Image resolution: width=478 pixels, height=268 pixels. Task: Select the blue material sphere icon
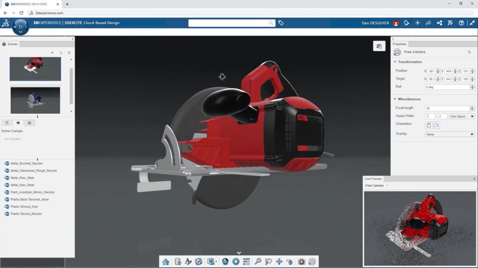(225, 262)
